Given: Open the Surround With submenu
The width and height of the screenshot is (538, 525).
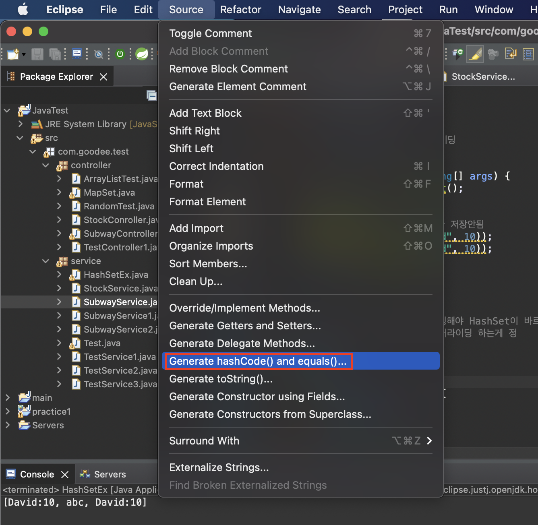Looking at the screenshot, I should [x=300, y=441].
